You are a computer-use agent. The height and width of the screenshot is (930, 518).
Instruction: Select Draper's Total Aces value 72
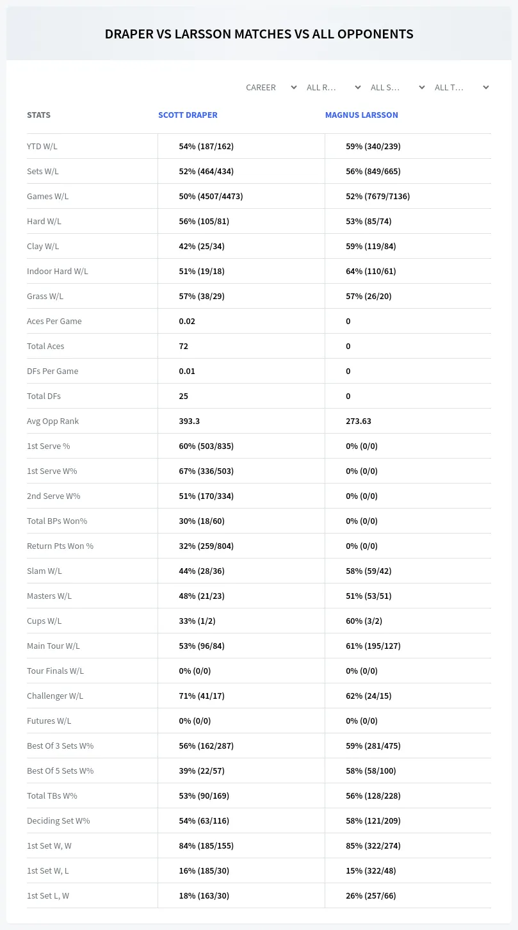(x=184, y=346)
